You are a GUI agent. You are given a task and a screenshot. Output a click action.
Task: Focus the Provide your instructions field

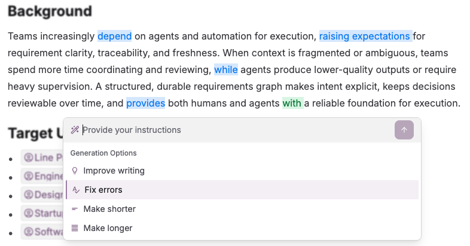(x=233, y=130)
